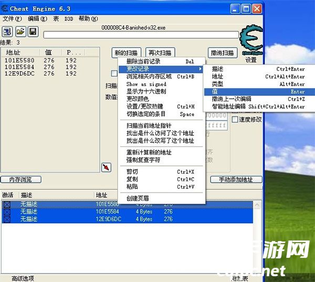Choose 创建页眉 from context menu
This screenshot has height=282, width=315.
point(161,199)
